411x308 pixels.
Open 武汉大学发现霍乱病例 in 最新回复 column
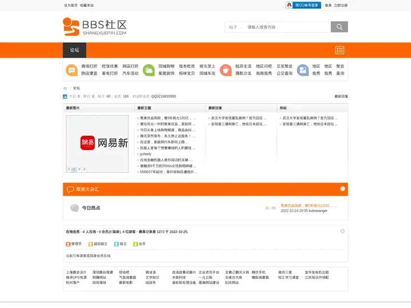239,118
